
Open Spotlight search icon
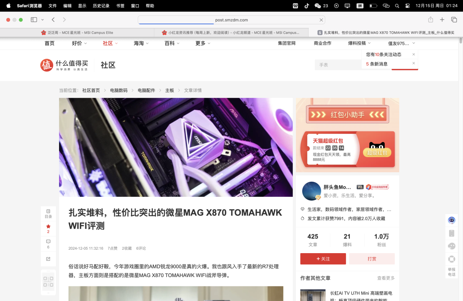[x=397, y=6]
